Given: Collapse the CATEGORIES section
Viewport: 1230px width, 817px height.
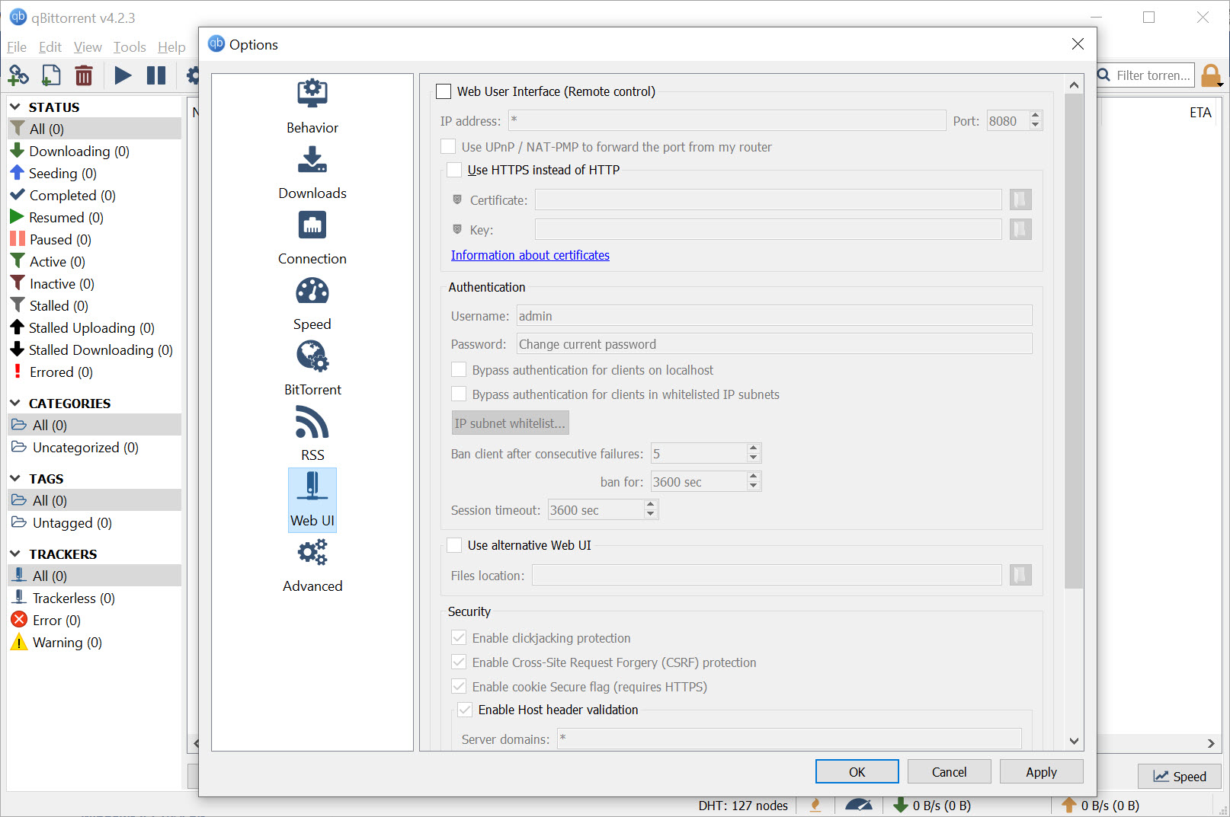Looking at the screenshot, I should [x=15, y=403].
